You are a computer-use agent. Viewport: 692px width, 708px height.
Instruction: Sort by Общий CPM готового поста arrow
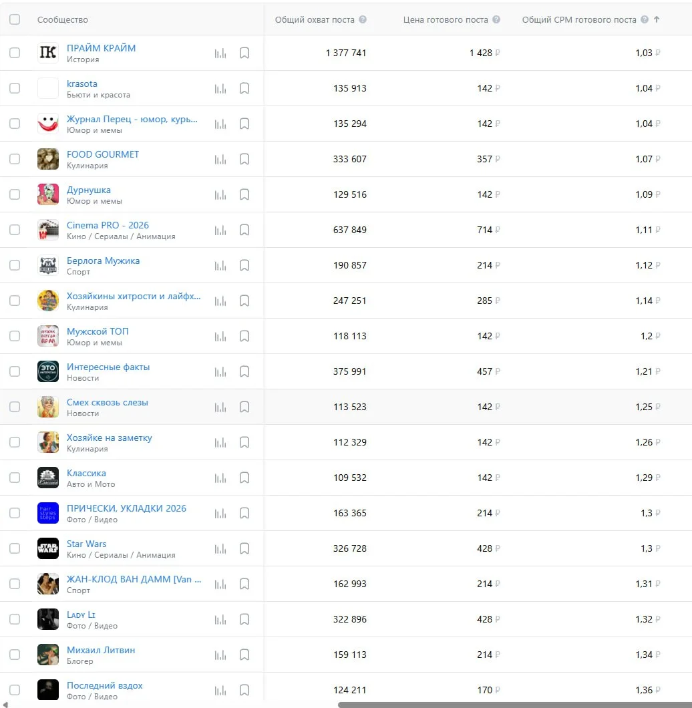pos(657,19)
